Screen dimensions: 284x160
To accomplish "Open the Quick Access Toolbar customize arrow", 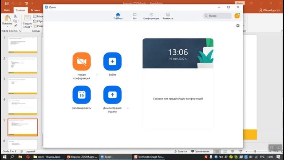I will point(32,4).
